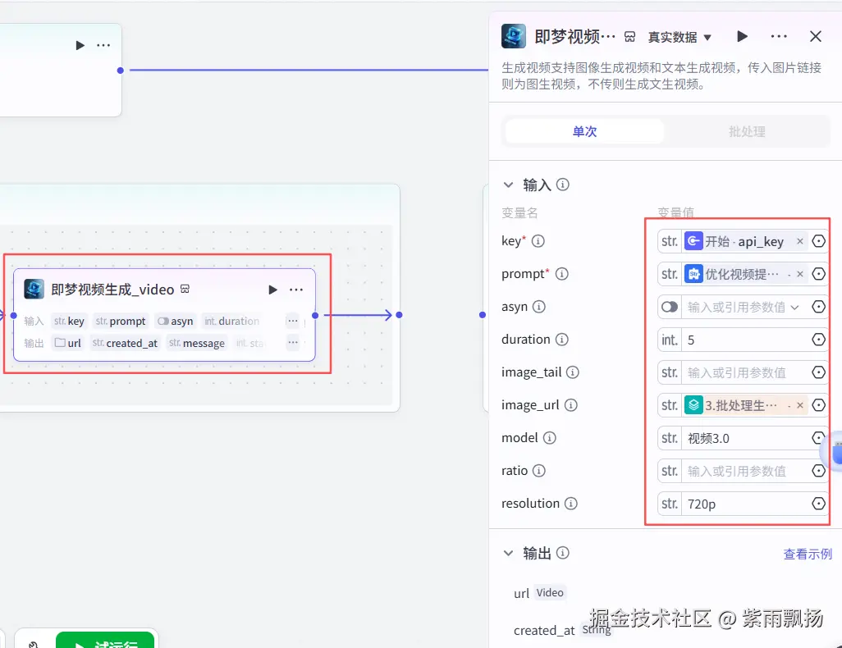Viewport: 842px width, 648px height.
Task: Click the plugin badge icon beside panel title
Action: (x=630, y=37)
